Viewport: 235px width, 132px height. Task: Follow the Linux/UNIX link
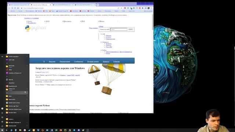[70, 75]
